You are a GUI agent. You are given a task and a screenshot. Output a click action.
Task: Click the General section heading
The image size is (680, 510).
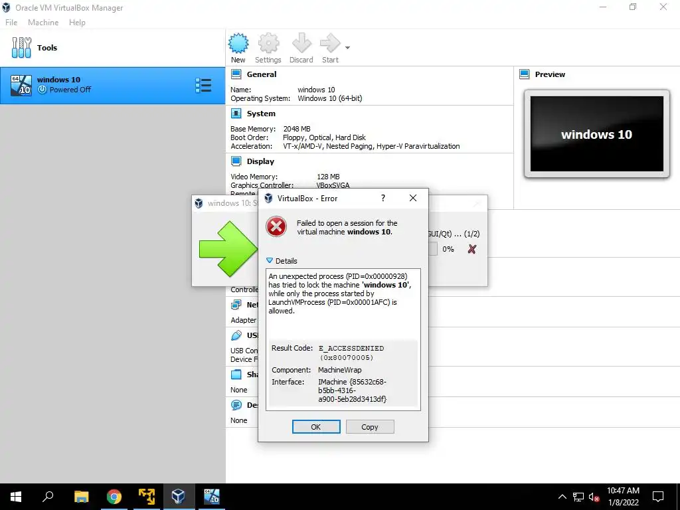click(262, 74)
